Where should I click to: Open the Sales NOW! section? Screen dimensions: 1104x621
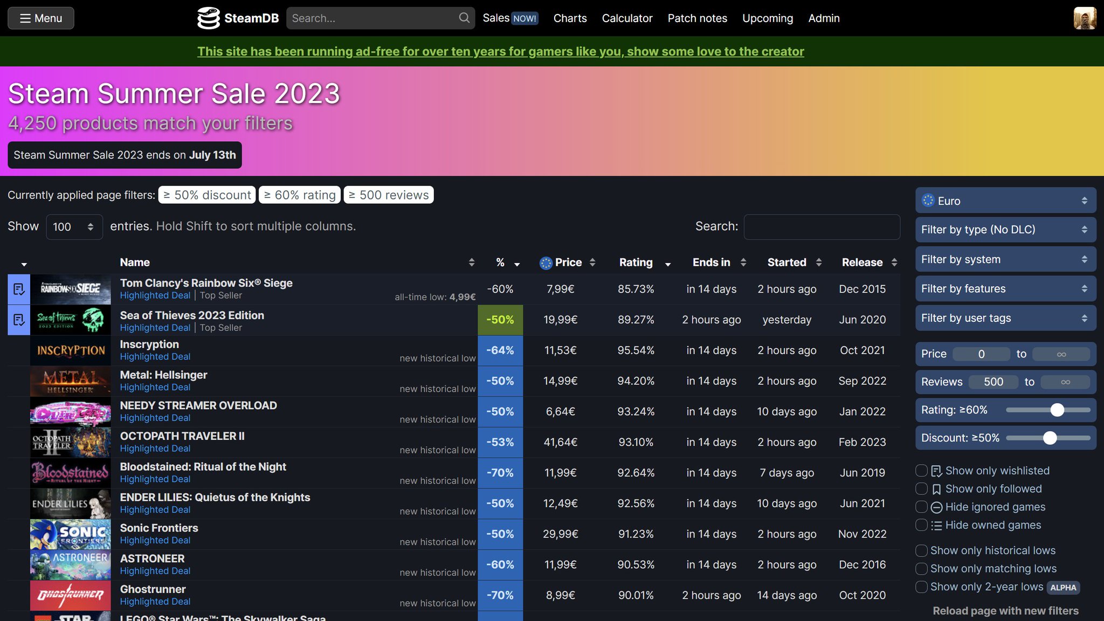tap(509, 17)
